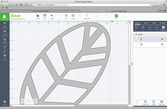The image size is (167, 109).
Task: Open a new browser tab
Action: point(160,11)
